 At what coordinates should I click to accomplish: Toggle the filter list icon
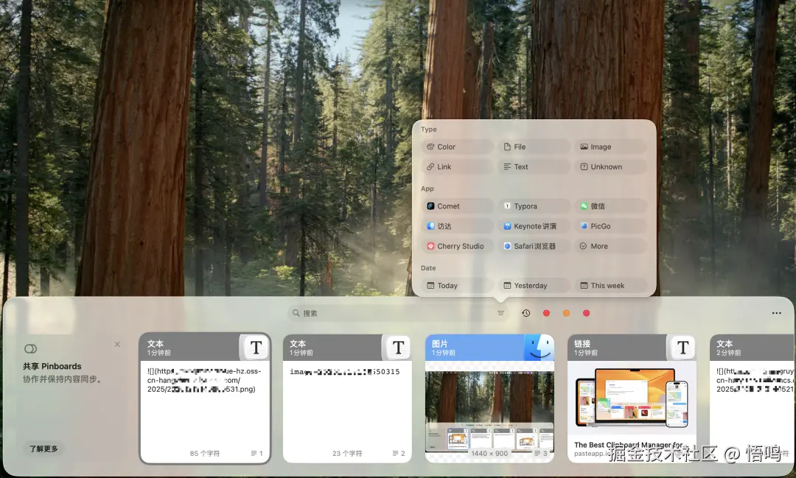(500, 313)
